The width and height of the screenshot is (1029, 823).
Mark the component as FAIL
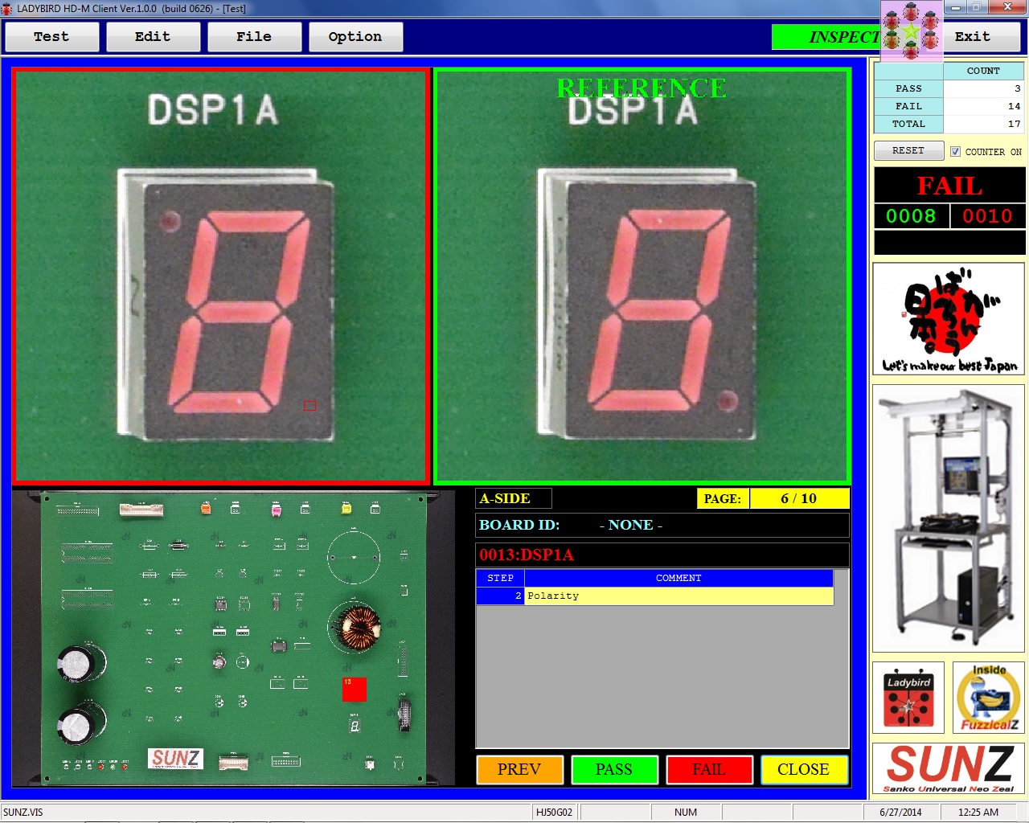(709, 769)
